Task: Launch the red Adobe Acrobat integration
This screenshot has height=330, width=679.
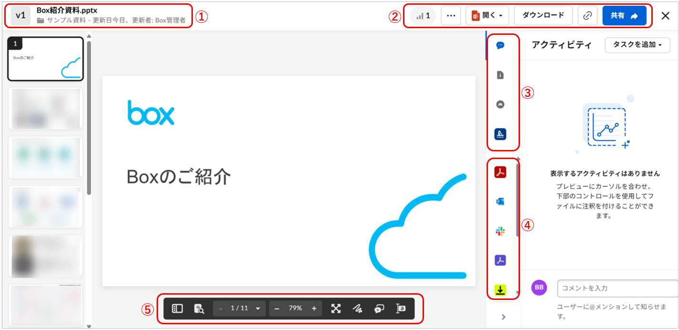Action: [500, 172]
